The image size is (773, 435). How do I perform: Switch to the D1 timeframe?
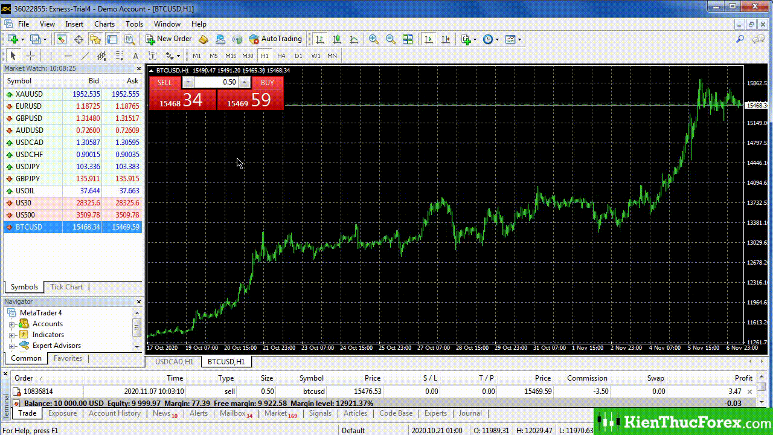click(298, 56)
